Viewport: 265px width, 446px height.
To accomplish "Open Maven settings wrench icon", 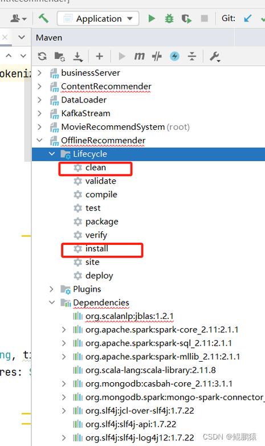I will coord(215,56).
